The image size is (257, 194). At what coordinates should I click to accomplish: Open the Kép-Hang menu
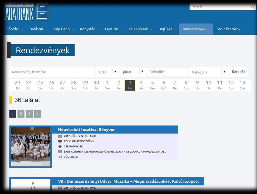[x=64, y=29]
